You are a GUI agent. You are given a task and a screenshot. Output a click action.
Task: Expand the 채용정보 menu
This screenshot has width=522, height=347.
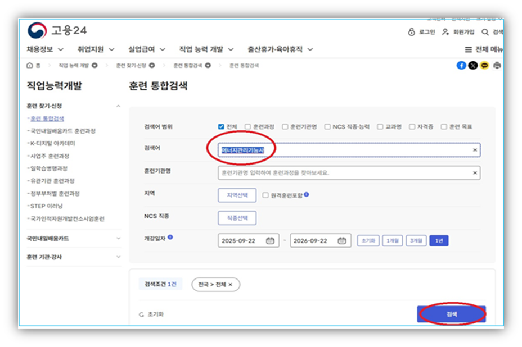[45, 49]
